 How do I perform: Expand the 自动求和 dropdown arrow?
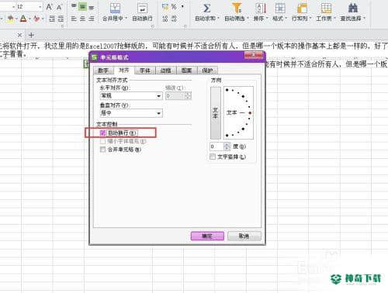tap(219, 19)
